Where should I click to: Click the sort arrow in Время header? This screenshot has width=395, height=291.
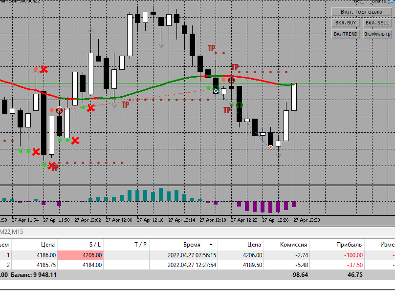(x=211, y=245)
